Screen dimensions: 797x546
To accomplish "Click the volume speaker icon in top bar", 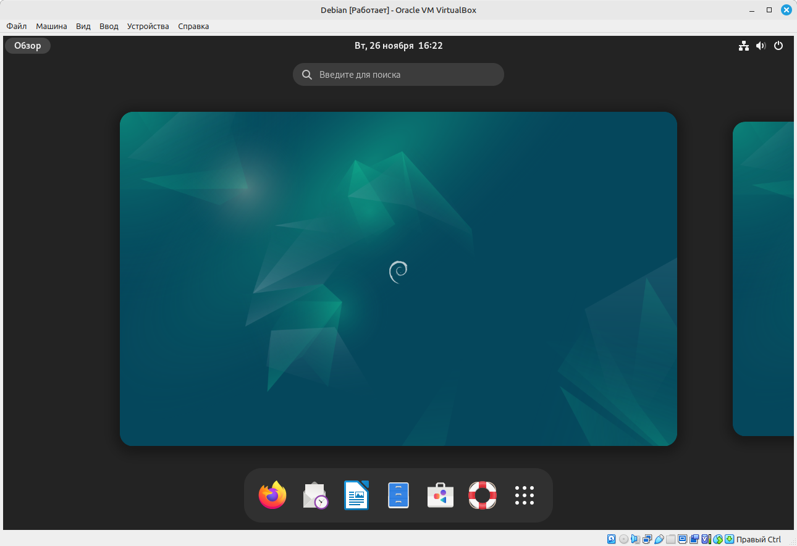I will (x=761, y=46).
